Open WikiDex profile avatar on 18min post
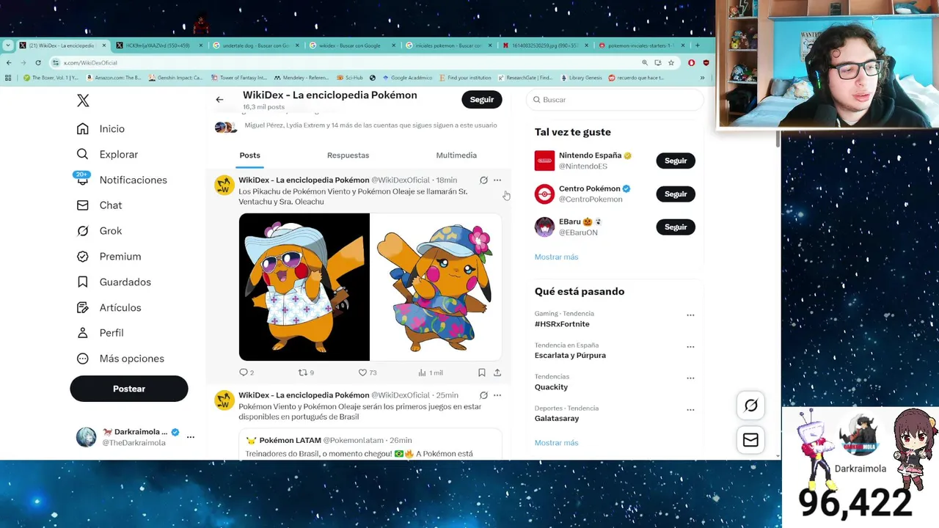939x528 pixels. point(224,185)
